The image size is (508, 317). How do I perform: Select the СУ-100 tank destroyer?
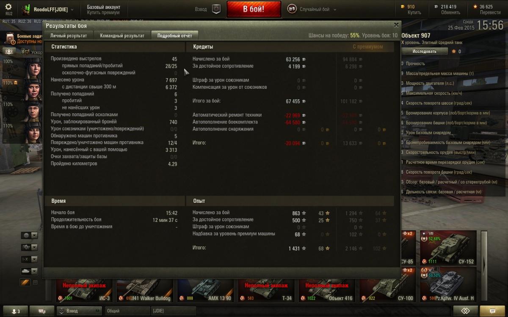tap(387, 291)
